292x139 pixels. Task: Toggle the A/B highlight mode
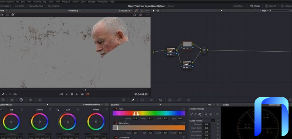147,15
